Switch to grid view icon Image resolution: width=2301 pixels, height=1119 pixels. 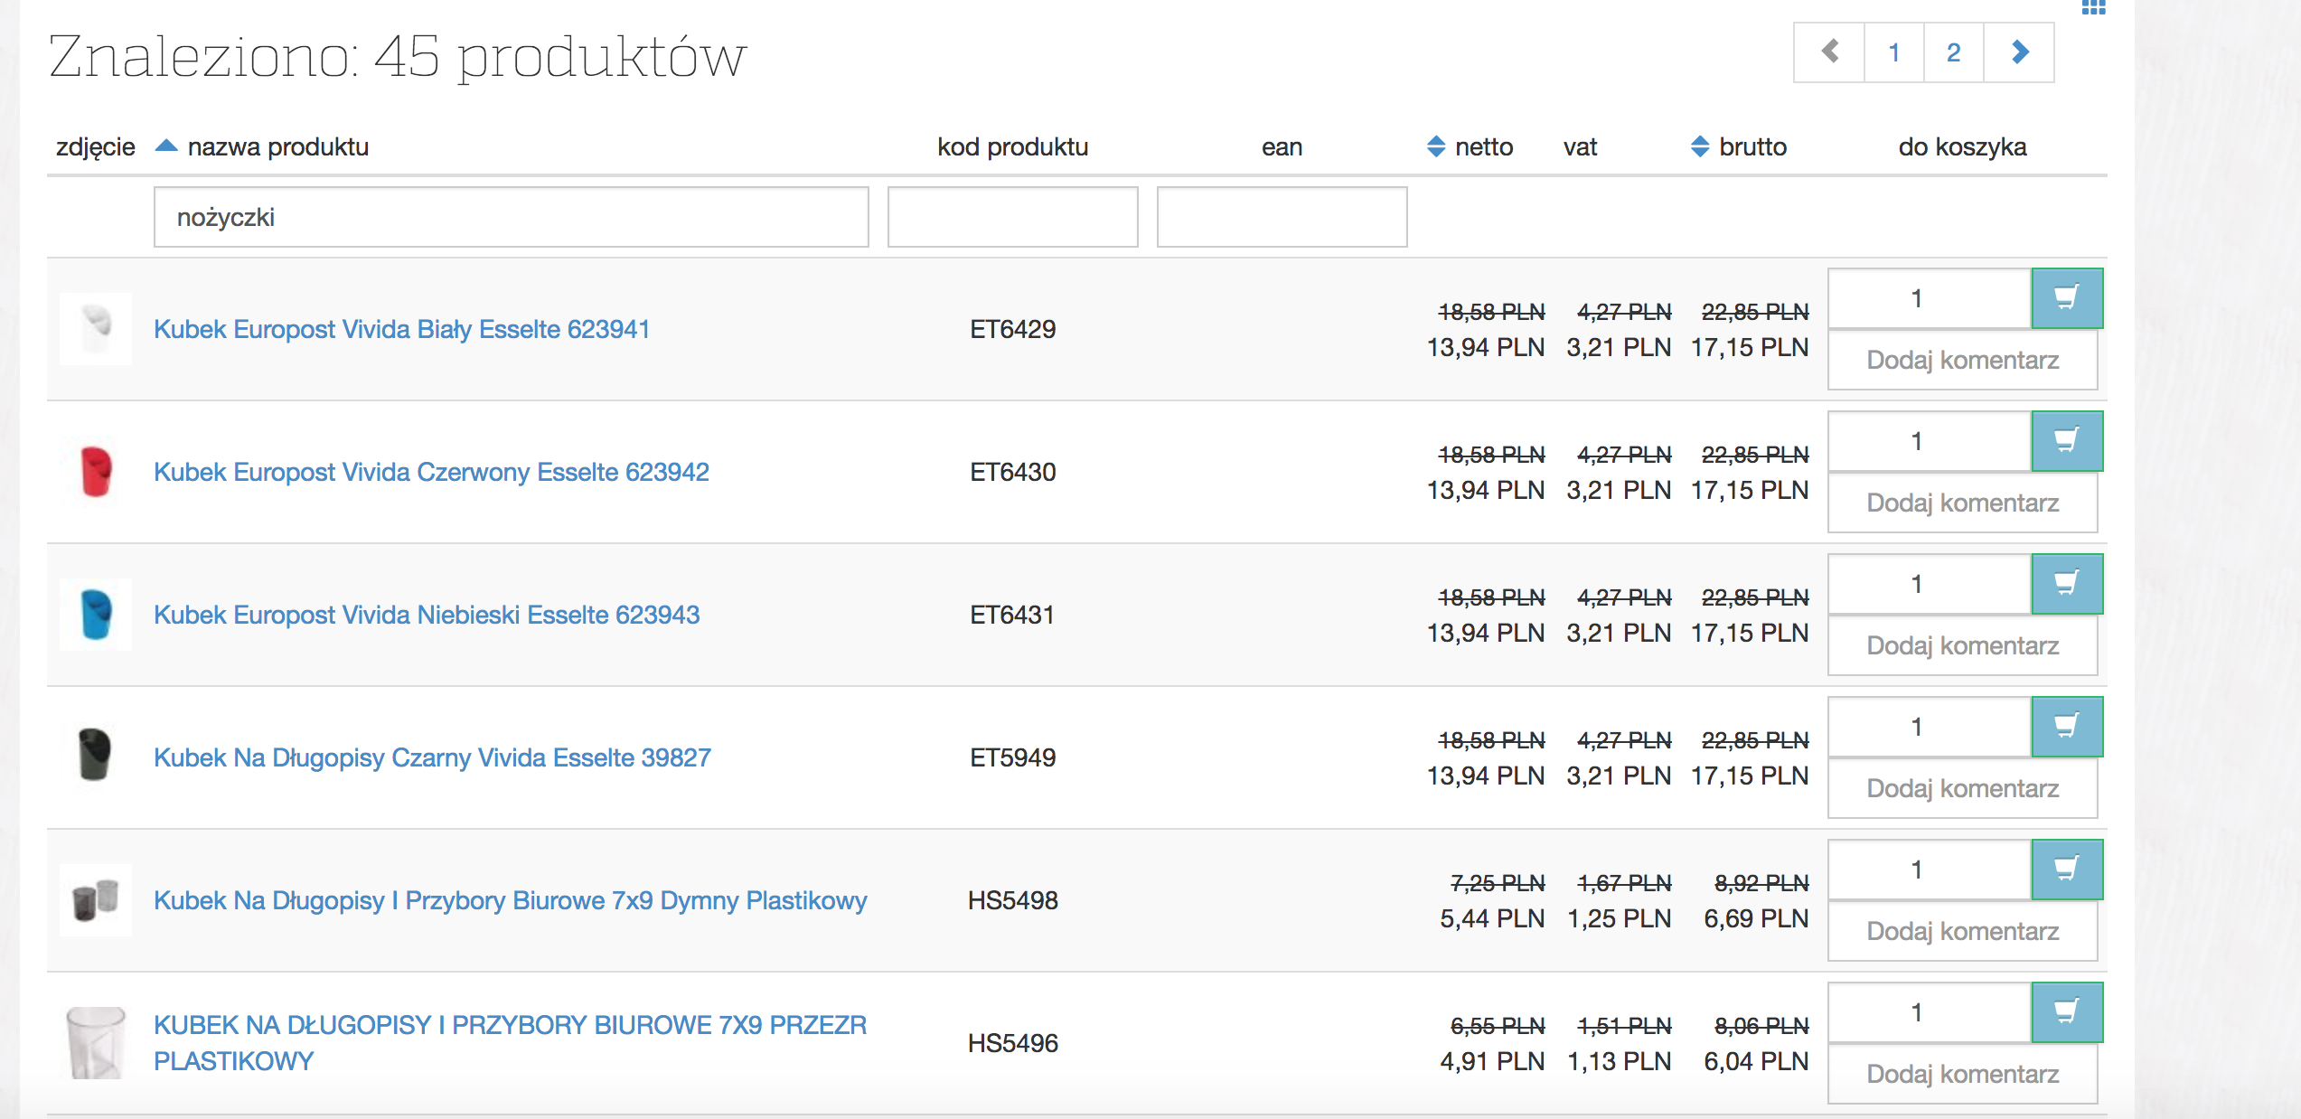[2093, 7]
